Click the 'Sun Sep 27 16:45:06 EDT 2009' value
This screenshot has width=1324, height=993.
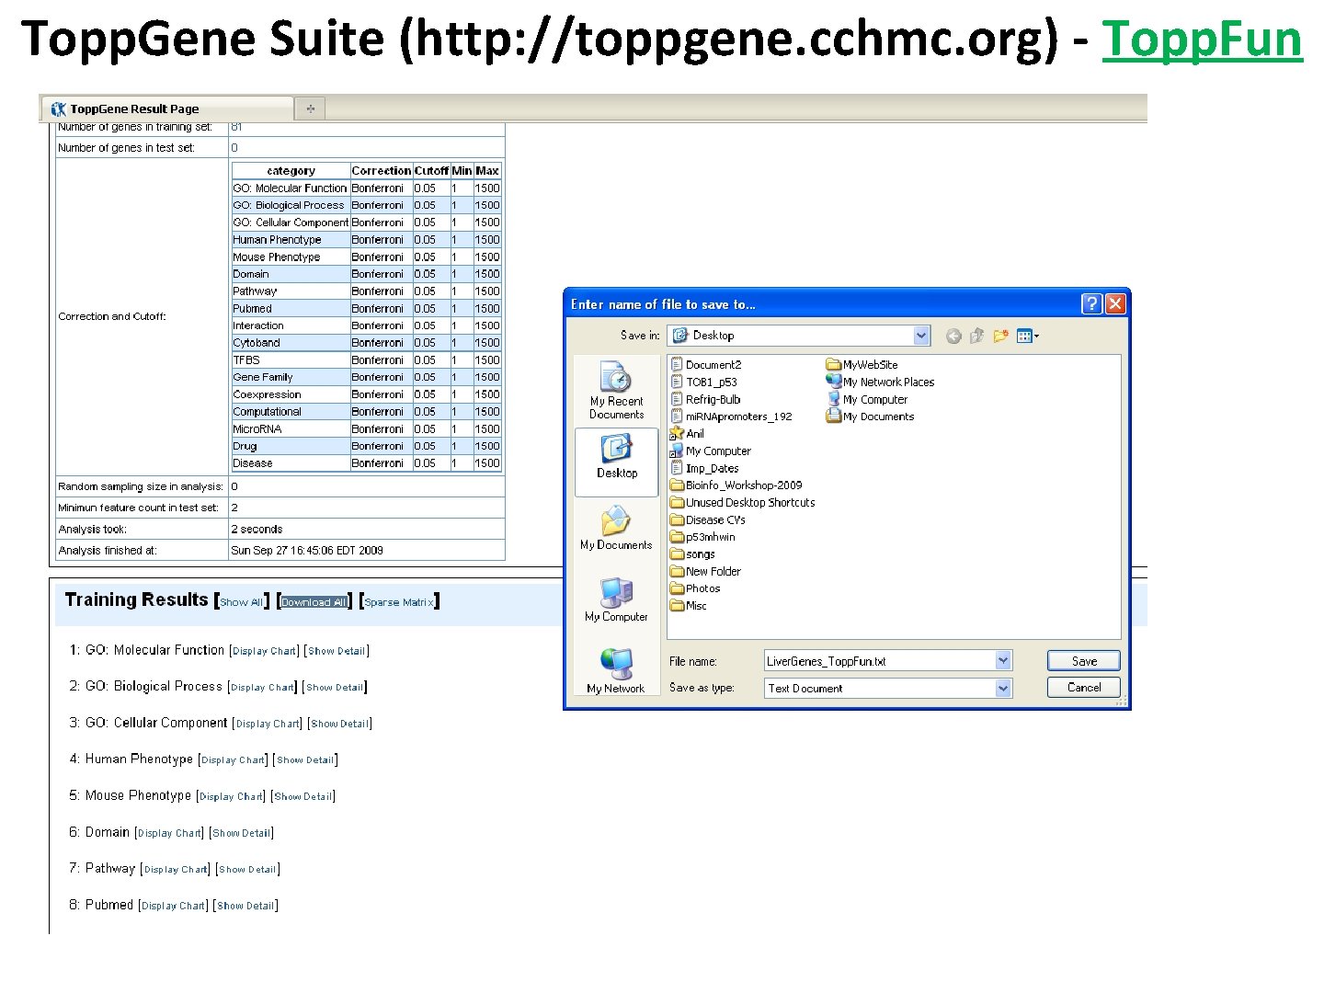click(x=307, y=551)
